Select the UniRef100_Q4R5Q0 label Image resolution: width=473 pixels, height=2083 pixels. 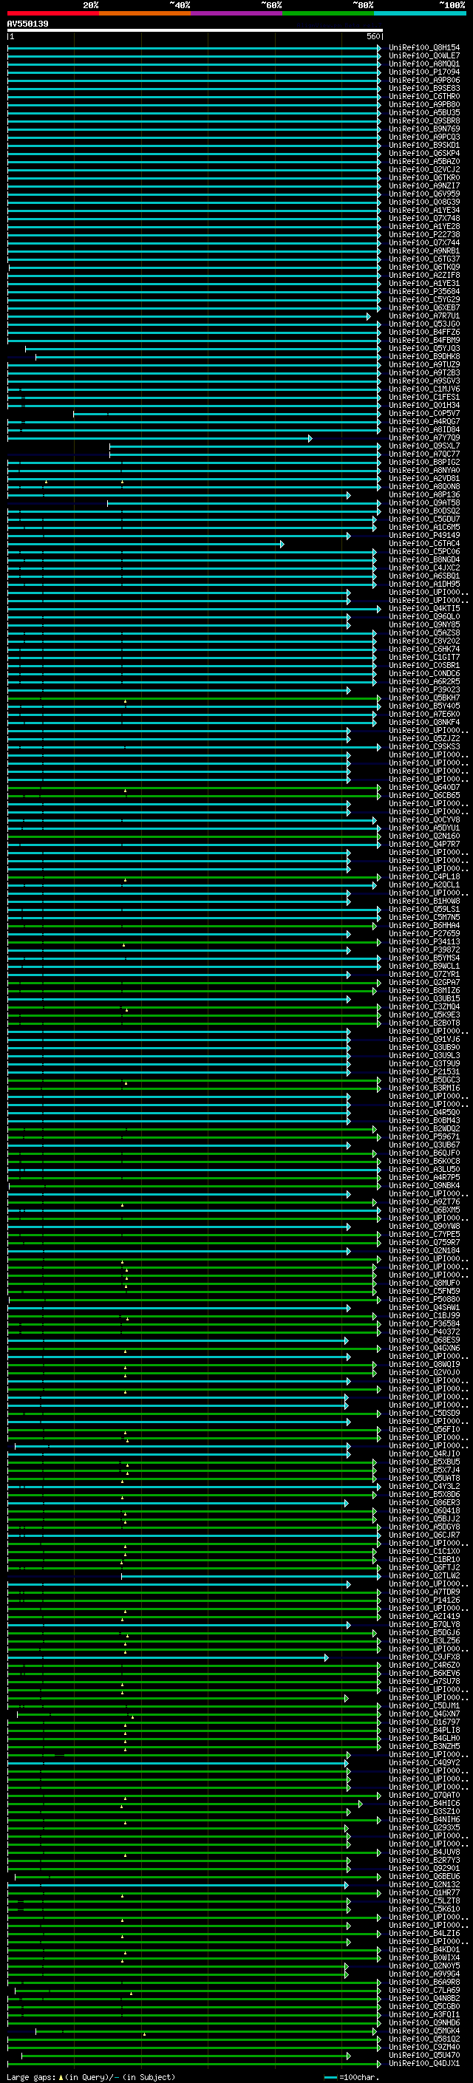pyautogui.click(x=424, y=1112)
